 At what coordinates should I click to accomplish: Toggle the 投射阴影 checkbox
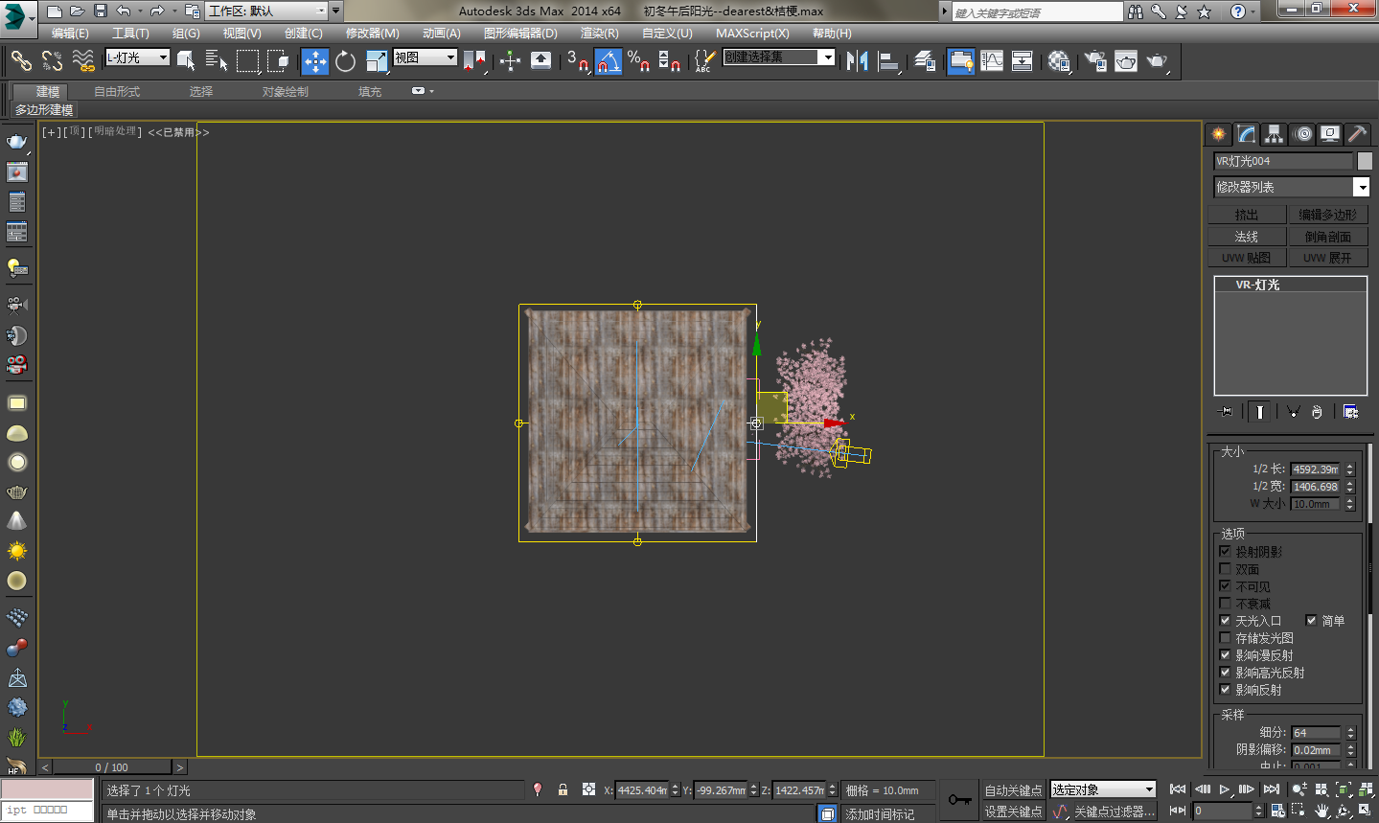1225,552
